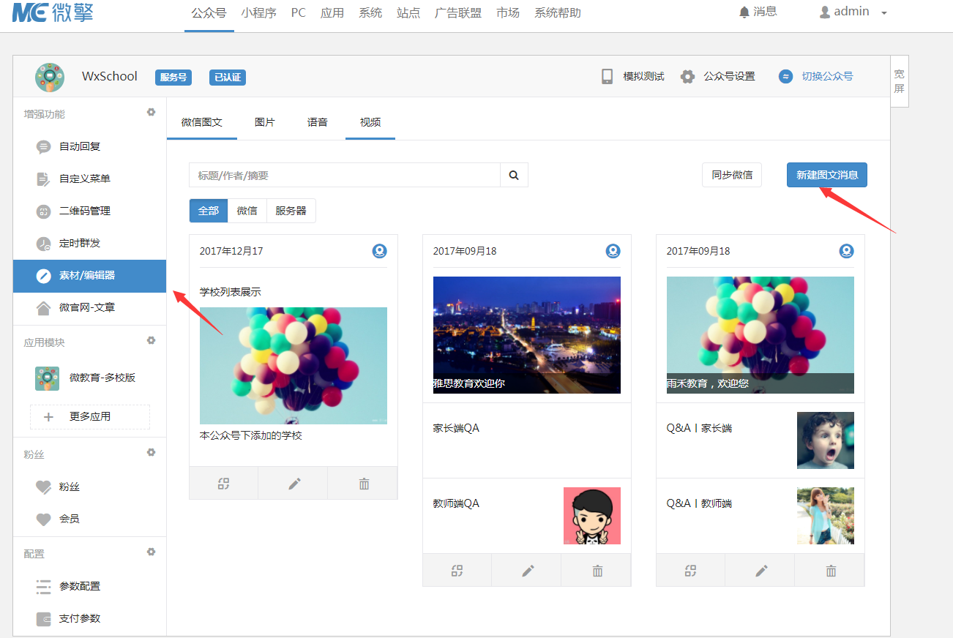Open the 系统帮助 top menu
Screen dimensions: 953x638
coord(558,12)
